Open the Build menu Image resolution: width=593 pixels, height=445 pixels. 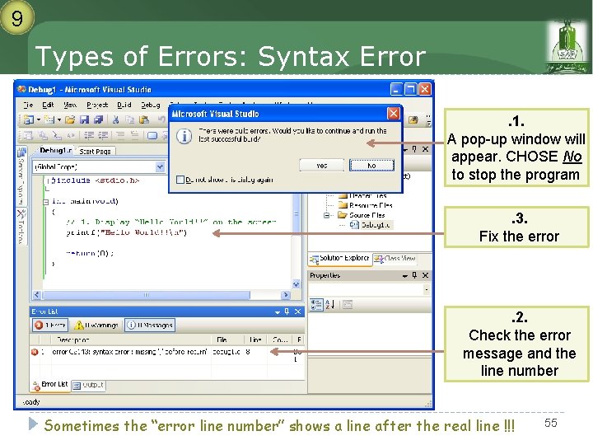click(124, 105)
